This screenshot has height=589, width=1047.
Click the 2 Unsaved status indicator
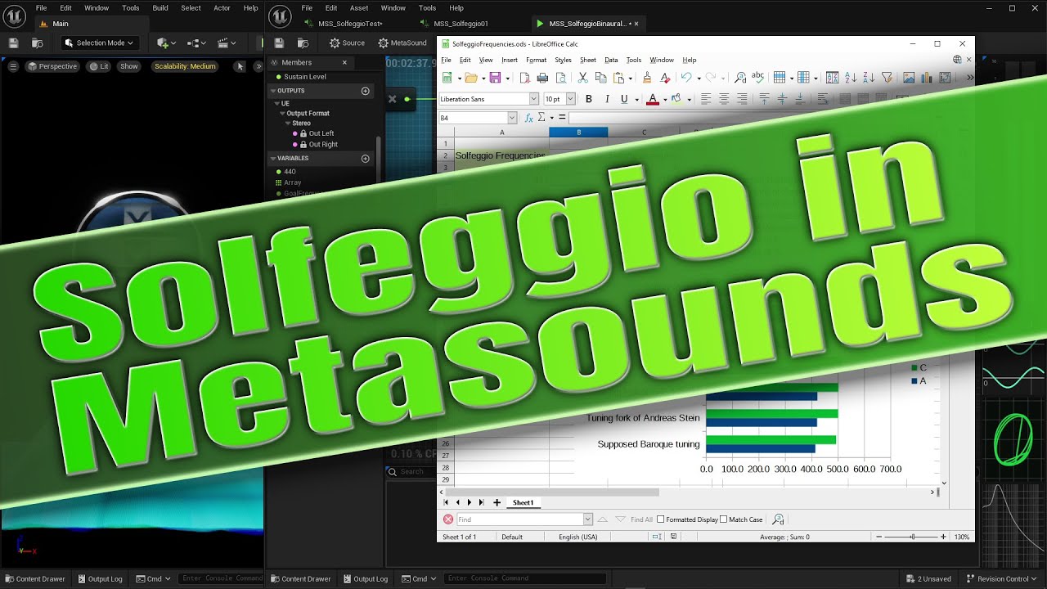pyautogui.click(x=928, y=578)
